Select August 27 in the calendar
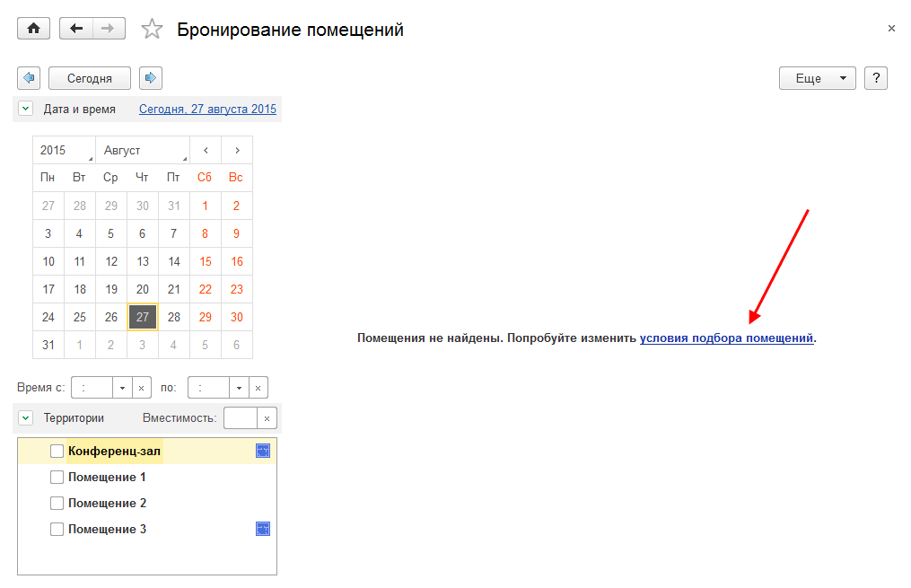The image size is (911, 588). tap(143, 317)
